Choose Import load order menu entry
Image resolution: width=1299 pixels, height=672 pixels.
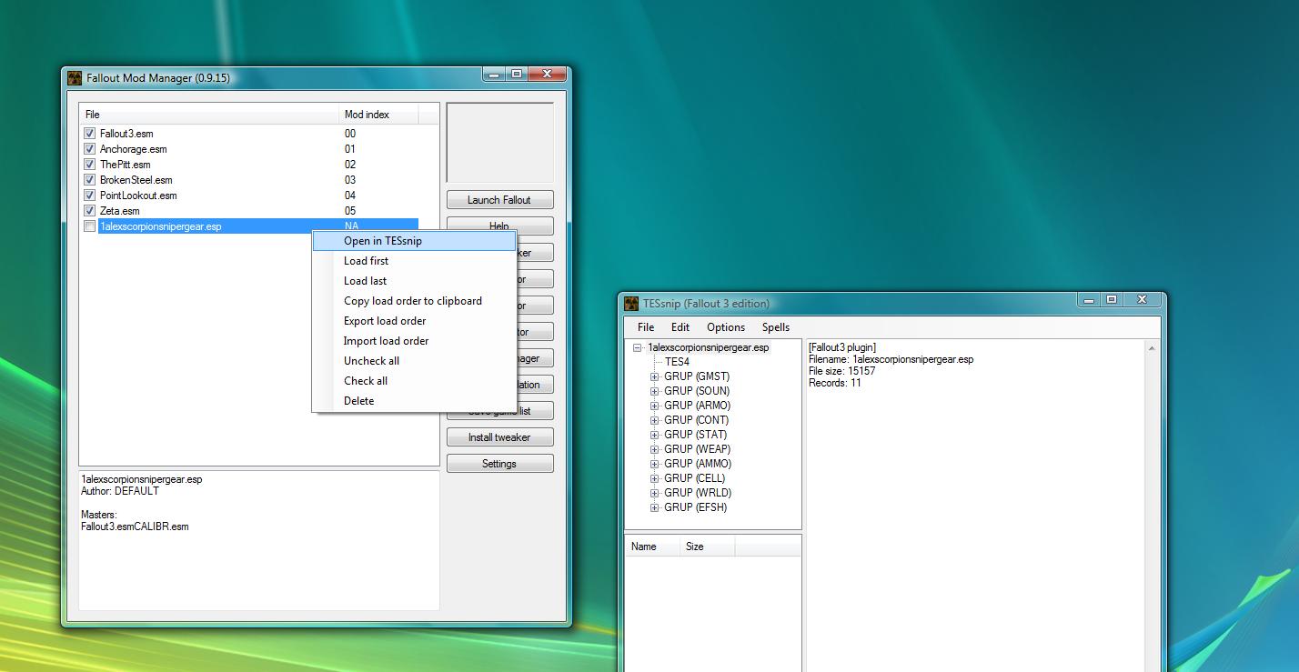point(414,341)
